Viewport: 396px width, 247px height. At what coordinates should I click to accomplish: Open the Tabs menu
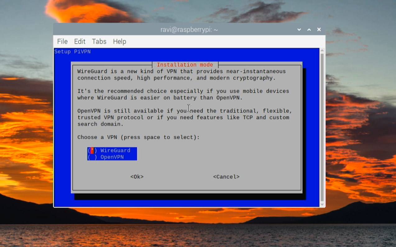pos(99,41)
